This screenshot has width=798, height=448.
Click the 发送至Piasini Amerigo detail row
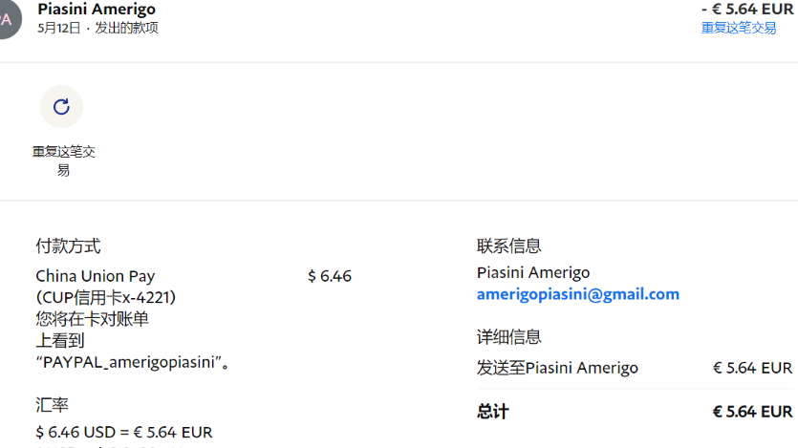(x=557, y=368)
